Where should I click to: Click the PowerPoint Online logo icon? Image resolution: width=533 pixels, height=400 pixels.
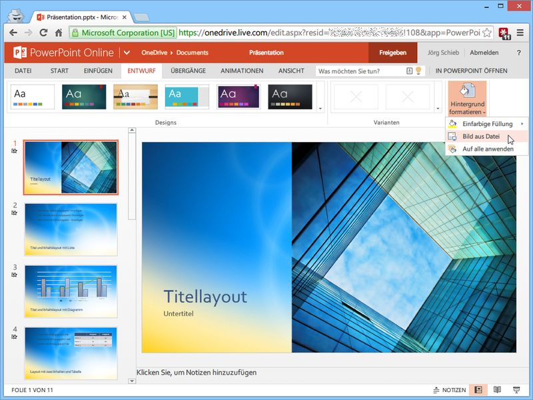(20, 53)
